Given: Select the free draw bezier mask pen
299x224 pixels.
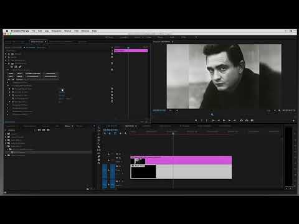Looking at the screenshot, I should tap(20, 67).
